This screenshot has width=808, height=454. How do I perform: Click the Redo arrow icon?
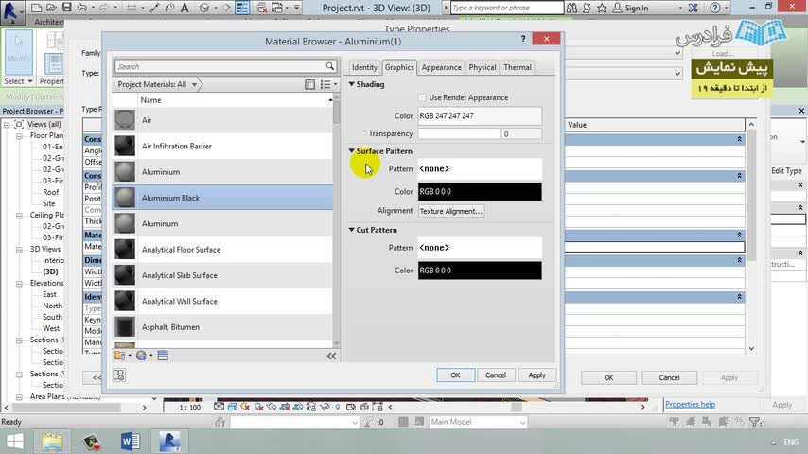(x=103, y=8)
